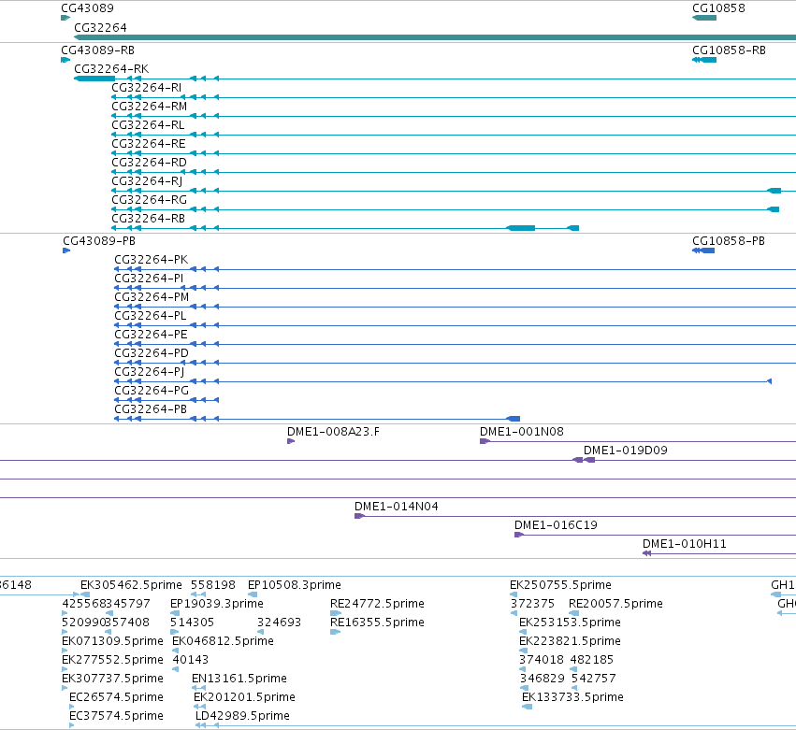Open CDS feature CG32264-PL
Image resolution: width=796 pixels, height=730 pixels.
(x=151, y=316)
